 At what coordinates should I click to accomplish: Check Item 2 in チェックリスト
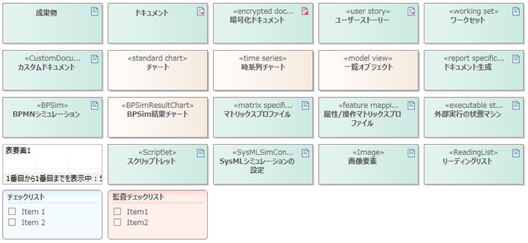12,222
